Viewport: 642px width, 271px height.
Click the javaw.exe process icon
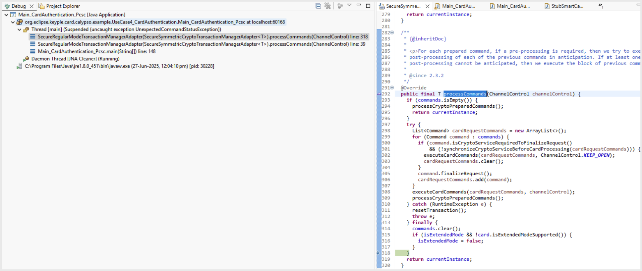[20, 66]
